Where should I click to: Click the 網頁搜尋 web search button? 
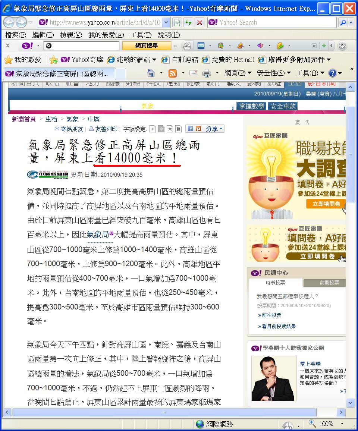coord(147,45)
